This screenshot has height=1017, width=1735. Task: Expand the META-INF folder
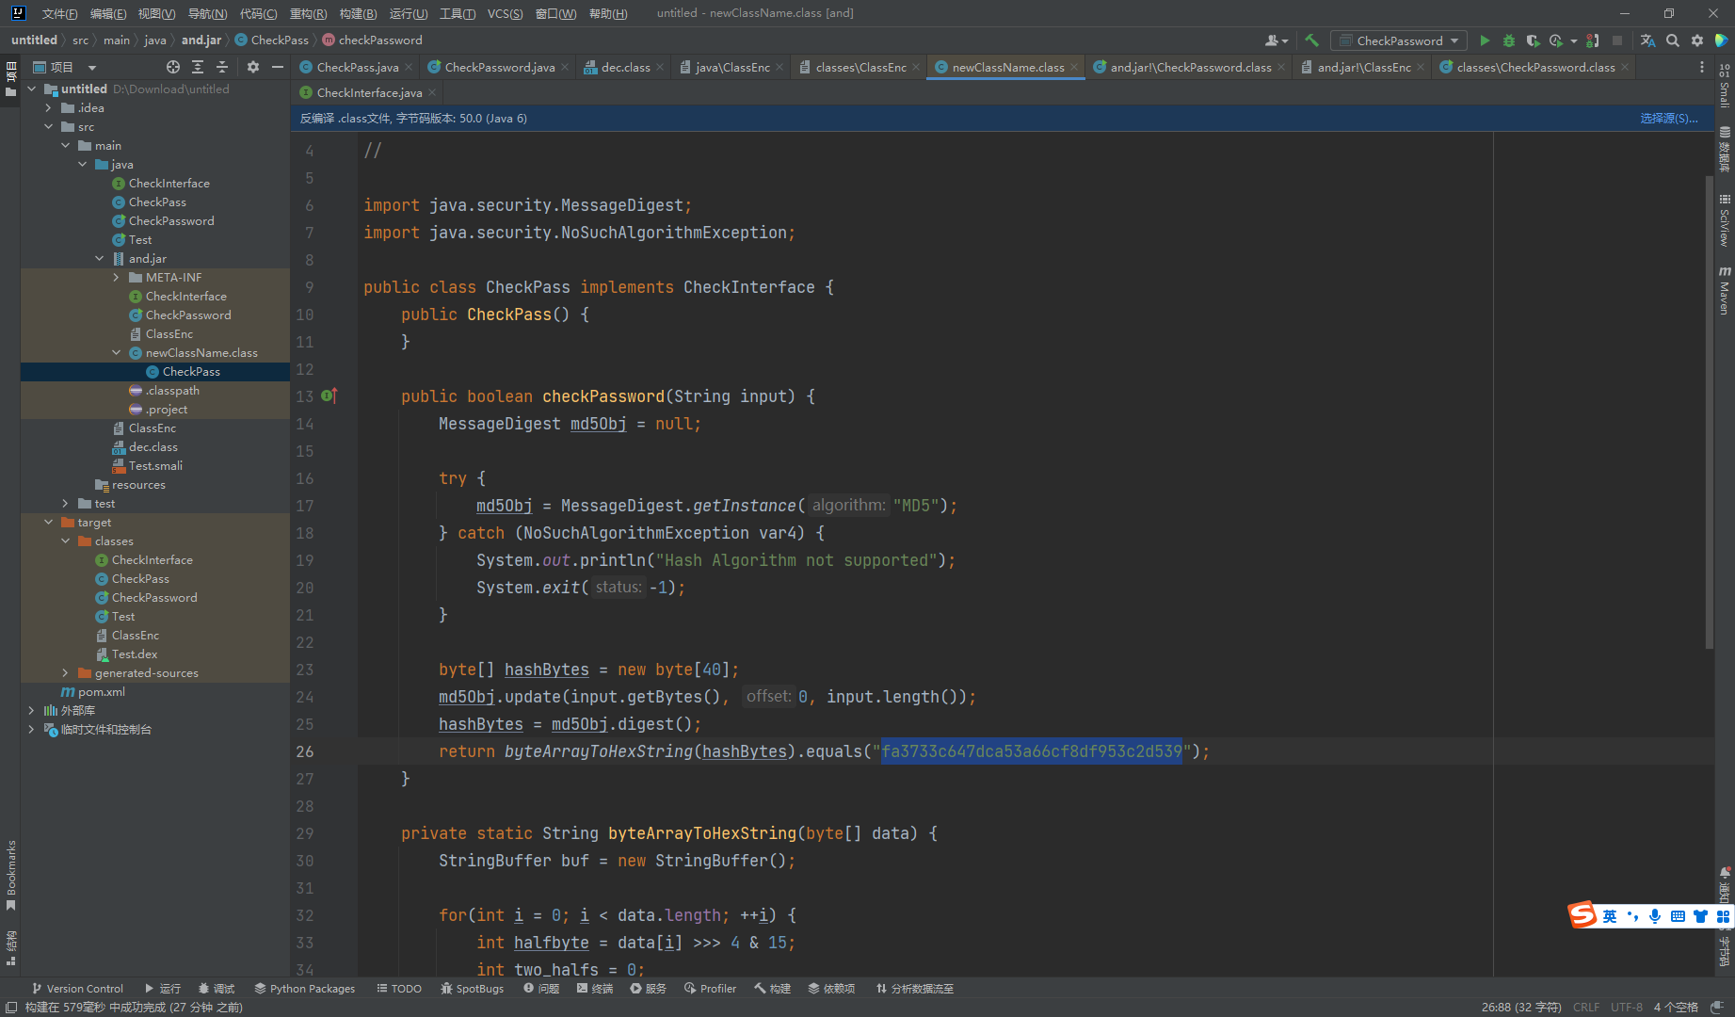pyautogui.click(x=117, y=277)
